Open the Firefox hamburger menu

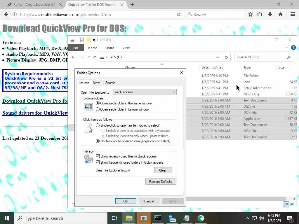[293, 14]
